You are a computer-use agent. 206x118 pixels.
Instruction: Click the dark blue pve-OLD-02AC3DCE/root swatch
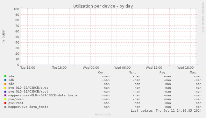(x=5, y=92)
